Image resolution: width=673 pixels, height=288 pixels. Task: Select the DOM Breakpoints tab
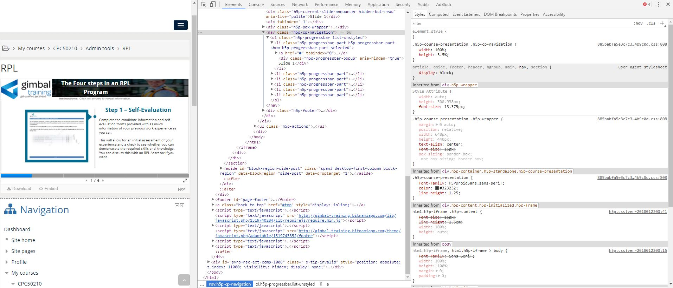click(500, 14)
